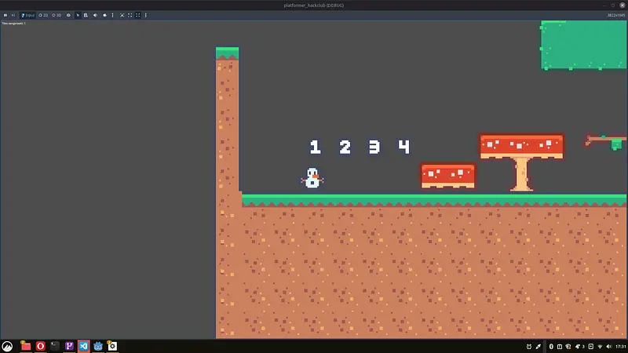
Task: Advance to the next frame
Action: [13, 15]
